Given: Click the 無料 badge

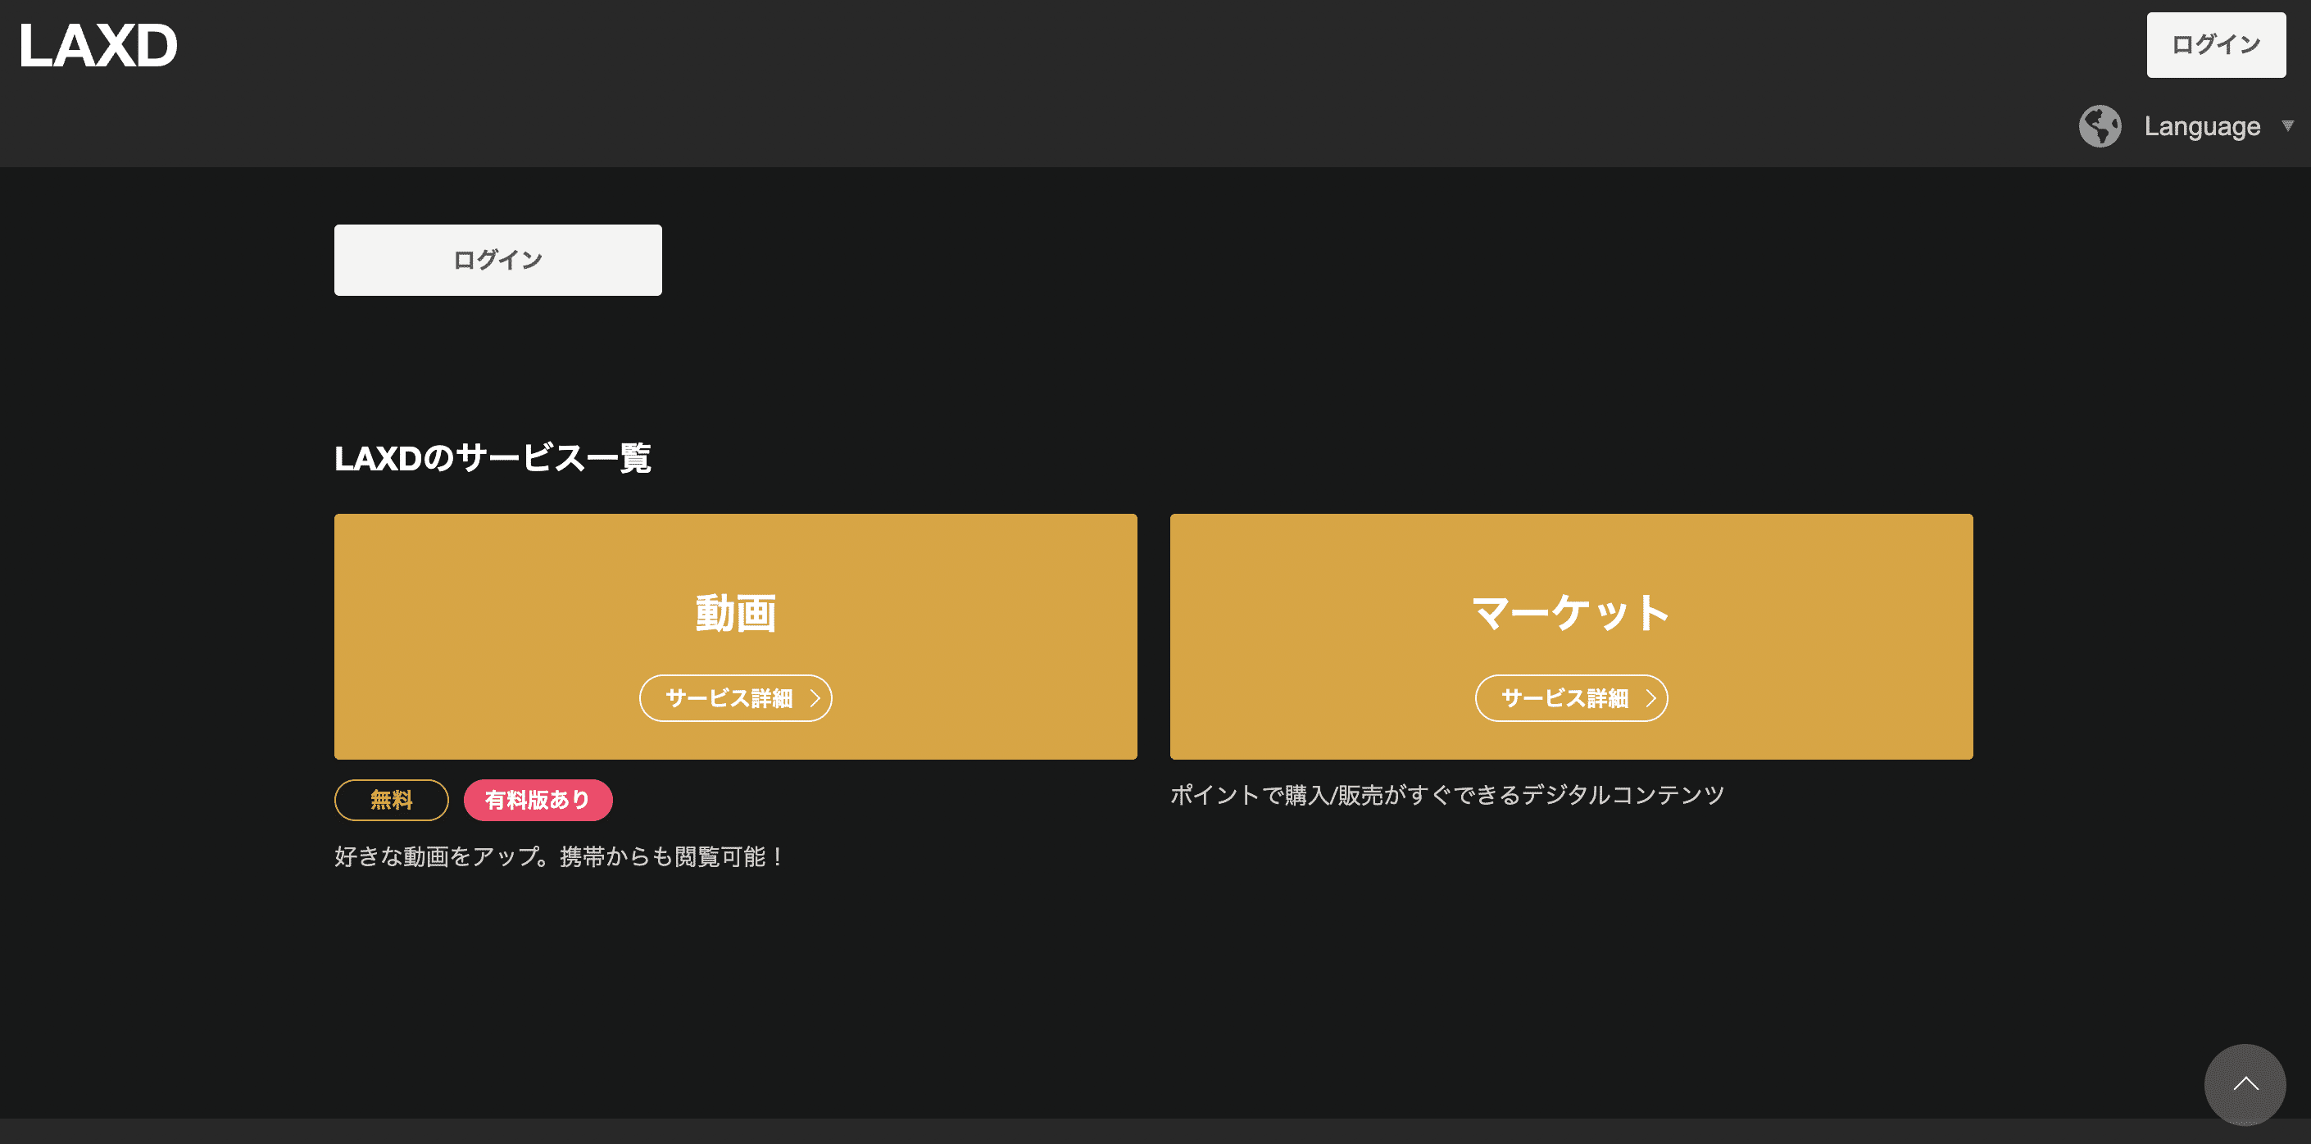Looking at the screenshot, I should click(391, 800).
